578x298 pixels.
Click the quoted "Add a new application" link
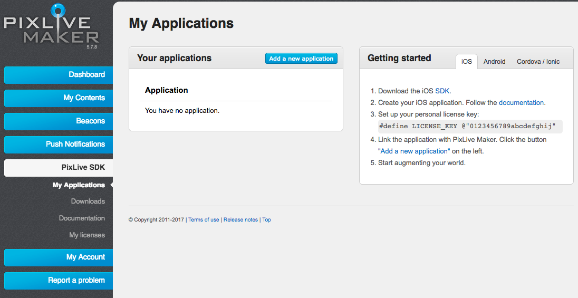point(414,151)
